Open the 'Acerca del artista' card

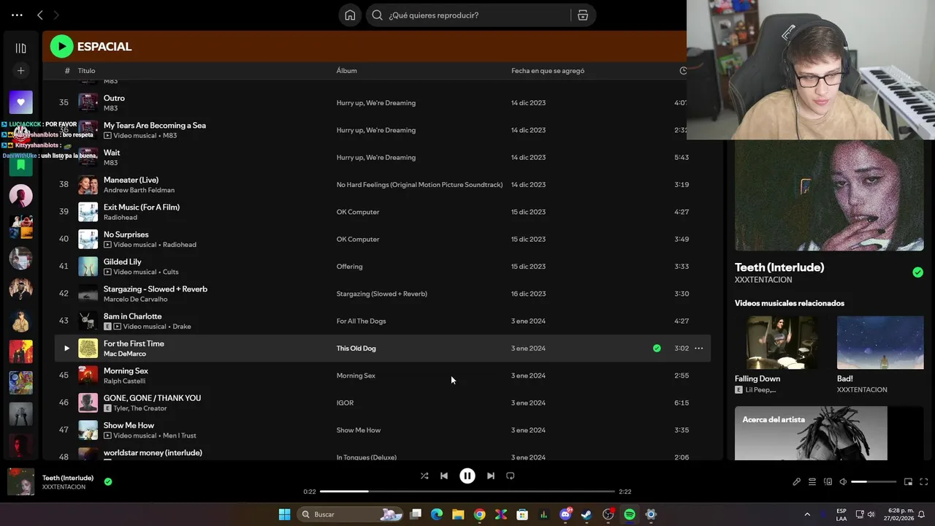coord(829,433)
